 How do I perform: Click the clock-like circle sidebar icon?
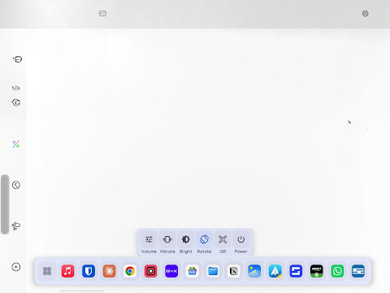16,185
